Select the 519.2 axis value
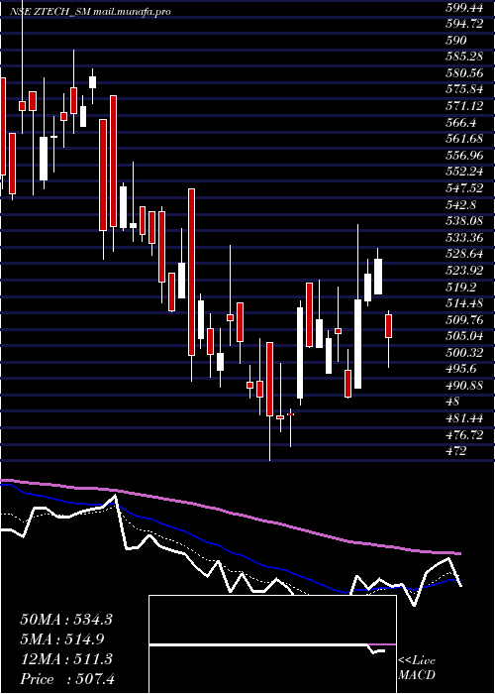The image size is (495, 694). tap(459, 287)
